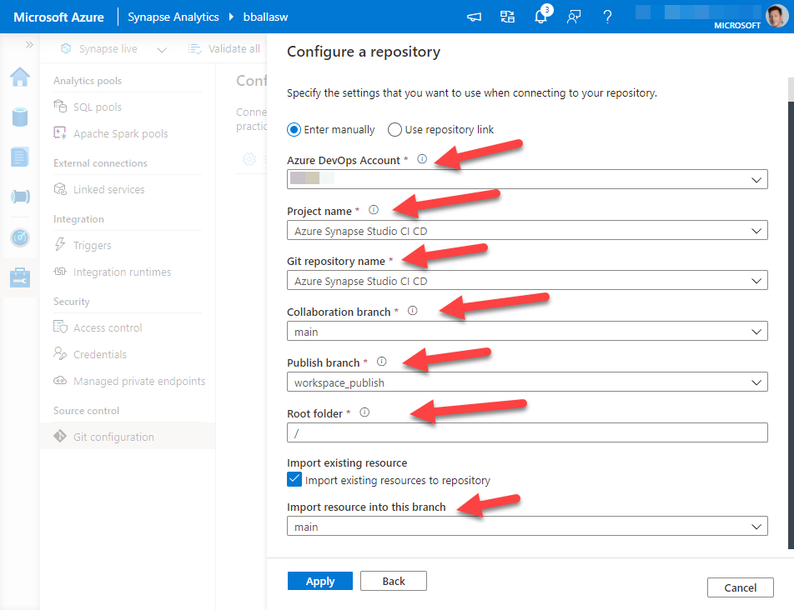Click the Credentials icon
Viewport: 794px width, 610px height.
point(60,353)
